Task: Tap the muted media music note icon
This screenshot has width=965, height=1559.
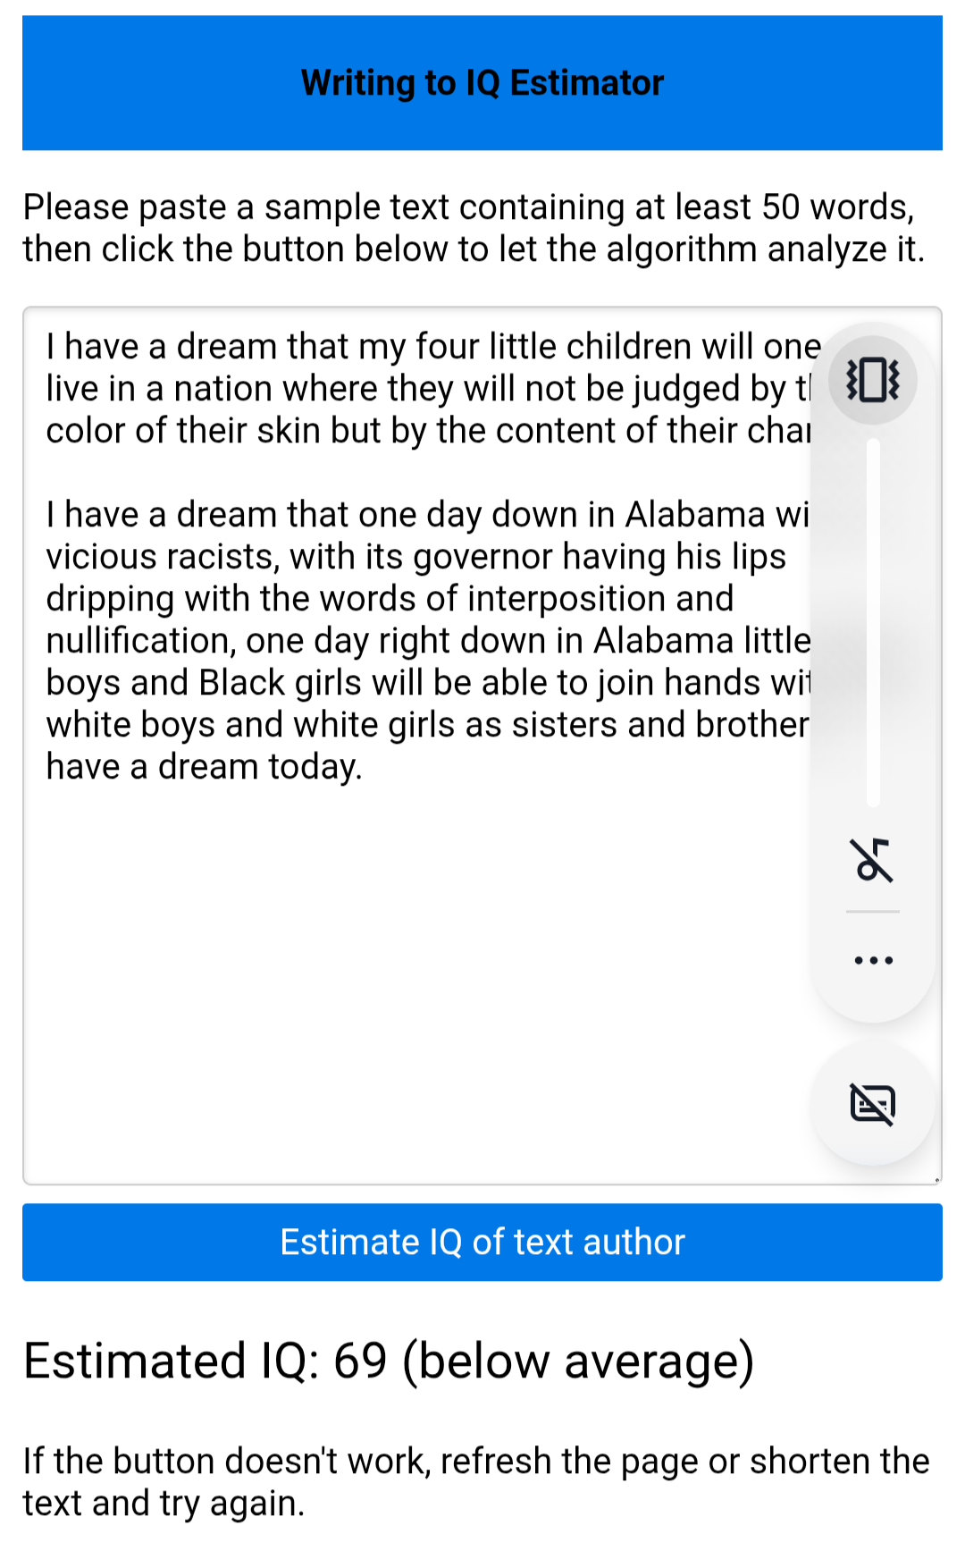Action: click(872, 860)
